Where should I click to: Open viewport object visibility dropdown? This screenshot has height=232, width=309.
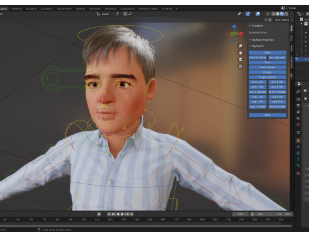(241, 14)
